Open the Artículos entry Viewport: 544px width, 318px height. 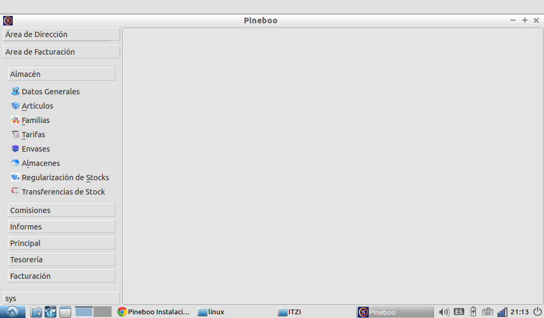click(38, 106)
